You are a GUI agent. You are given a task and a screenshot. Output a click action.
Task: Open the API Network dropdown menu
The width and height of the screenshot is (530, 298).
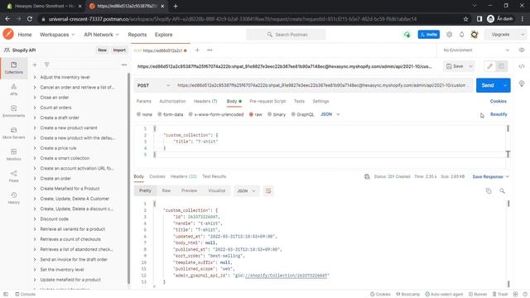coord(101,35)
